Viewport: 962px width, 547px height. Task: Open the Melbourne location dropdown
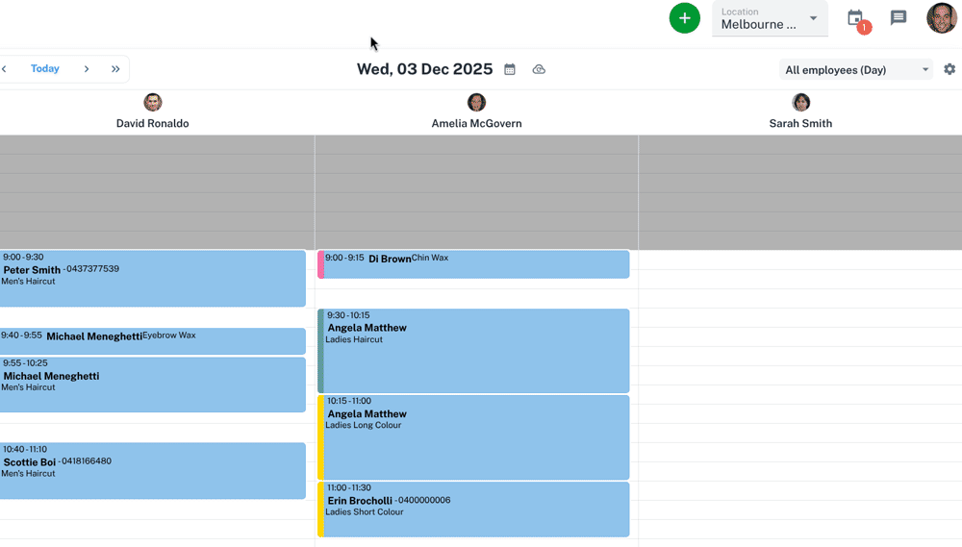click(x=770, y=18)
